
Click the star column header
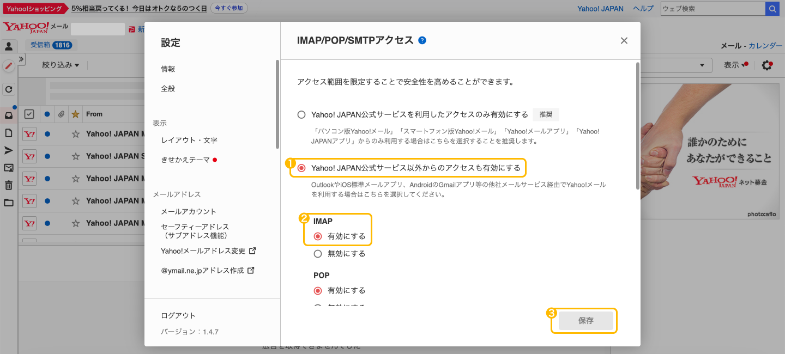[76, 114]
